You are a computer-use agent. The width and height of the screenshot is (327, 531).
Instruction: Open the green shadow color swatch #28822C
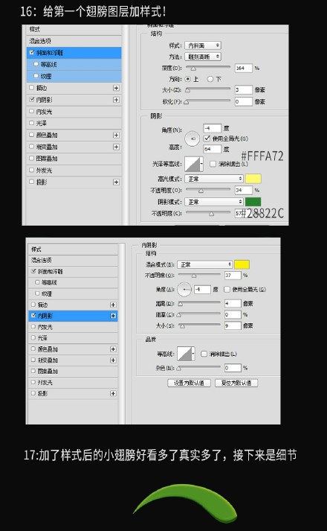click(253, 202)
